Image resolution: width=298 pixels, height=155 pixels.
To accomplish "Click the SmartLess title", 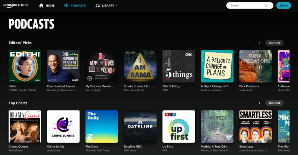I will click(x=246, y=146).
